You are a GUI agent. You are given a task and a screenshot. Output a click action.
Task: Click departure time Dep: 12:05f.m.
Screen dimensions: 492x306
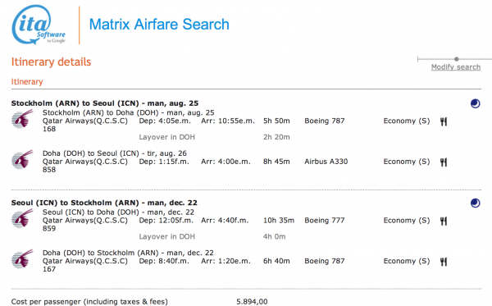point(166,221)
